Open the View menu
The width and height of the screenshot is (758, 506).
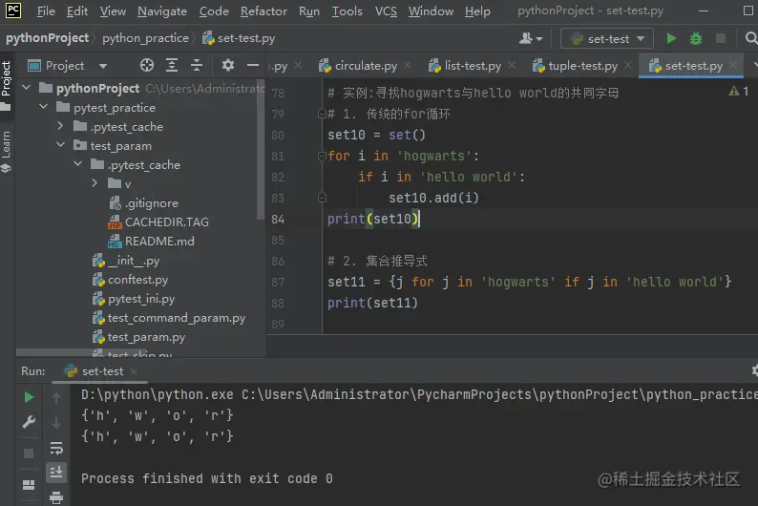tap(113, 11)
